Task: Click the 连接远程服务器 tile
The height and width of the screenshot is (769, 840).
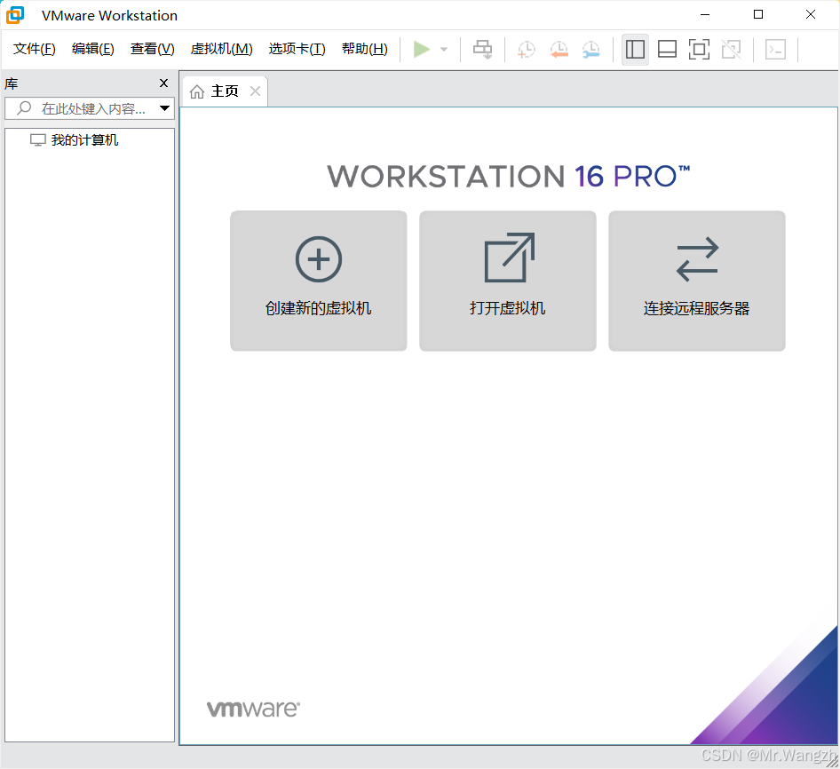Action: pyautogui.click(x=696, y=281)
